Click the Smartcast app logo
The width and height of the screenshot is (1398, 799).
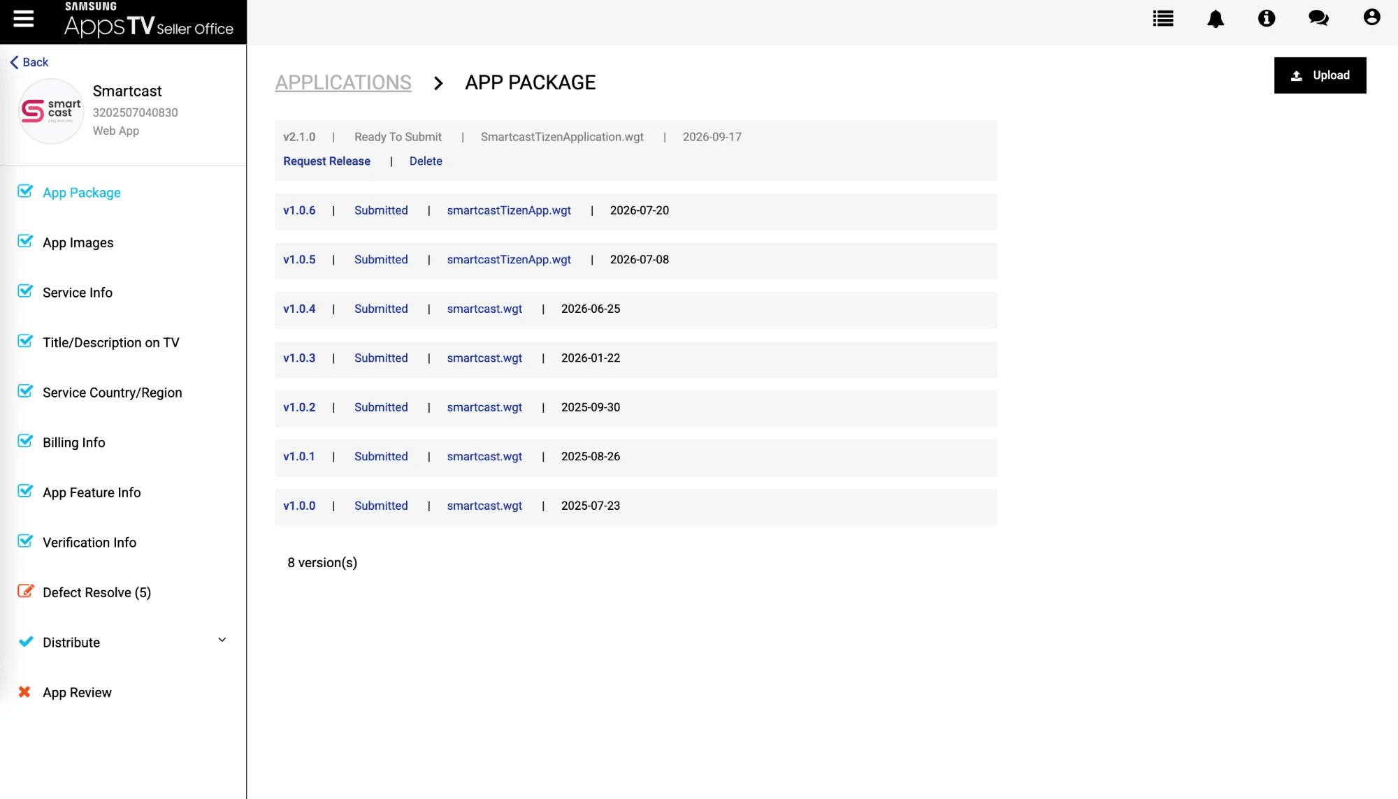(51, 111)
